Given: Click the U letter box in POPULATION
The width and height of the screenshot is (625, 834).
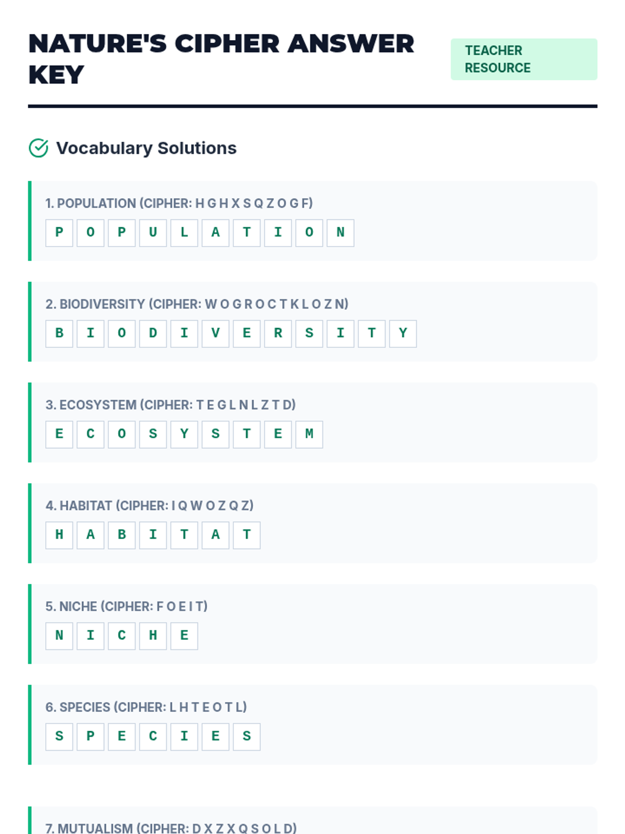Looking at the screenshot, I should tap(153, 232).
